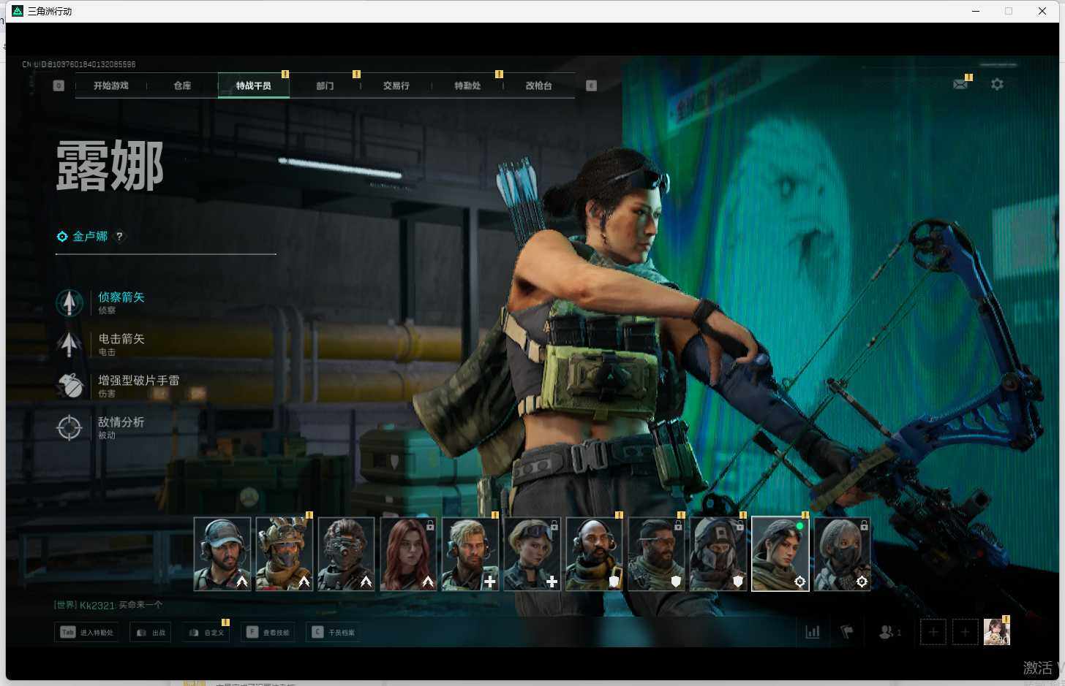Click the 增强型破片手雷 skill name text

tap(139, 380)
